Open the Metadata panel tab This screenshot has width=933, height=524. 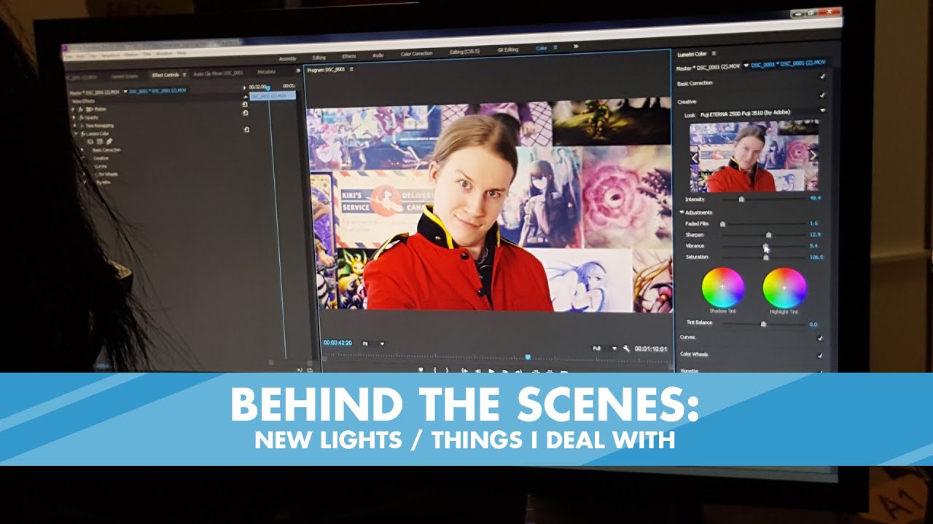click(267, 72)
